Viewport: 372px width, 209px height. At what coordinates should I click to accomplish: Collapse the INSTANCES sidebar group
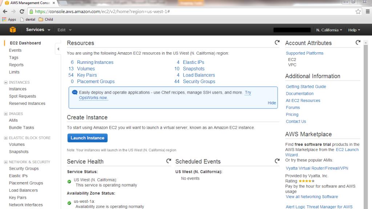(x=6, y=82)
